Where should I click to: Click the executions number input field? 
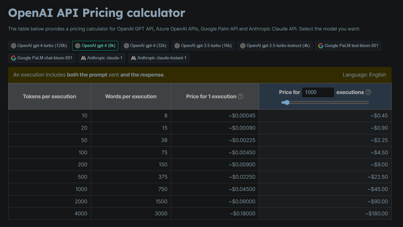tap(318, 92)
